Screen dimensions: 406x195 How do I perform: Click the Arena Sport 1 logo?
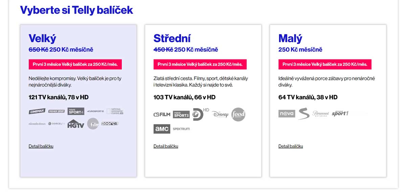pyautogui.click(x=340, y=113)
